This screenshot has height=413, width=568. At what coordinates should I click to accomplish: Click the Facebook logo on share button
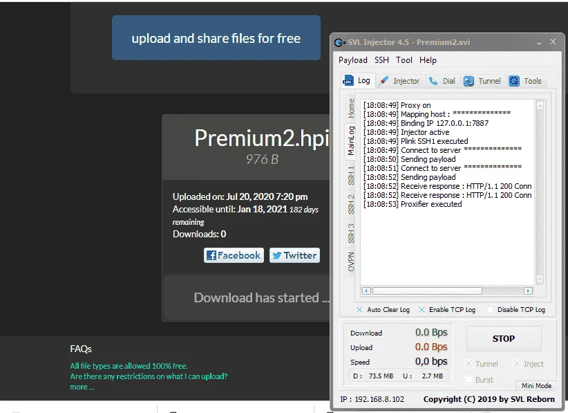tap(211, 255)
